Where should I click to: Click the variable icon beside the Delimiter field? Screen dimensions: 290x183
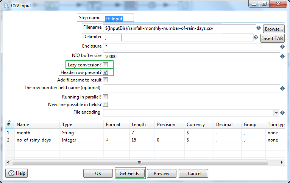256,37
